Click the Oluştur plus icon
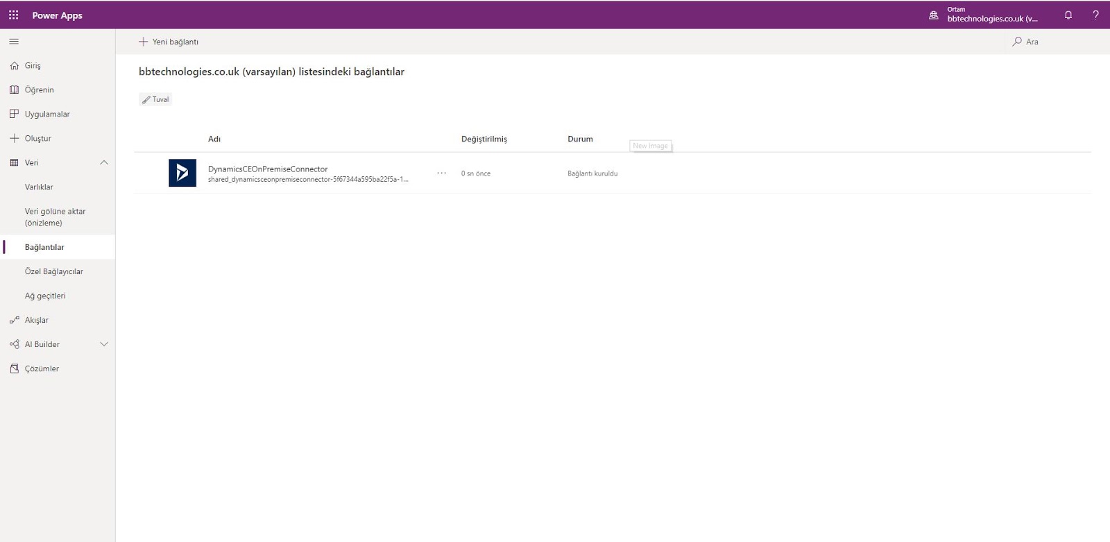Image resolution: width=1110 pixels, height=542 pixels. 14,138
